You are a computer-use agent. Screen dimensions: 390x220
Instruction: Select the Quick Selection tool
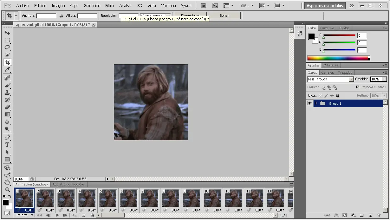[7, 55]
